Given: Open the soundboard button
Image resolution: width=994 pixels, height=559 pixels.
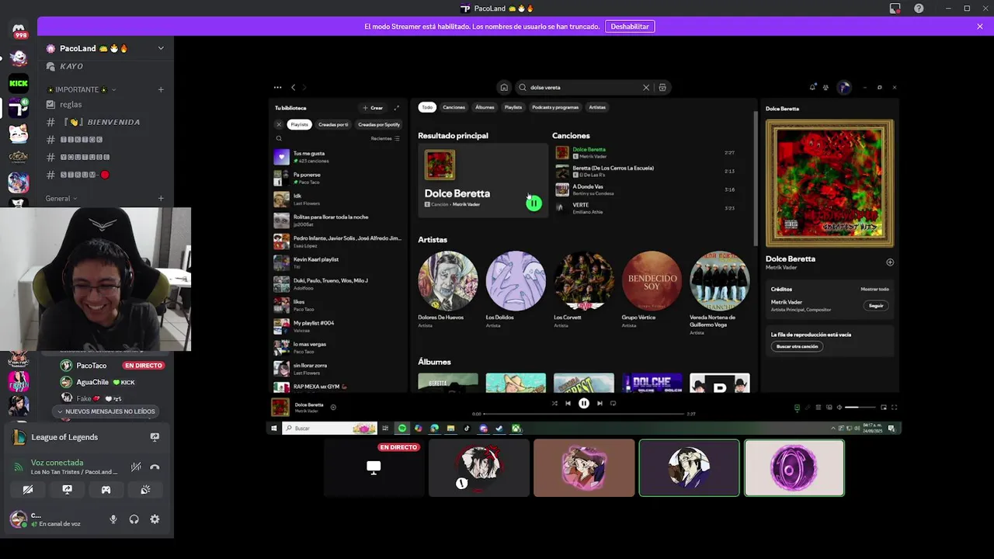Looking at the screenshot, I should pos(145,490).
